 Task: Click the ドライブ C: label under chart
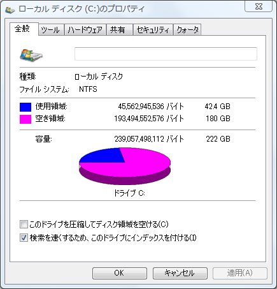(x=129, y=193)
